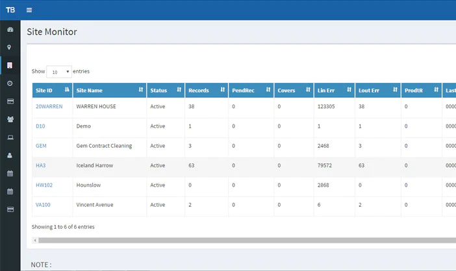
Task: Select highlighted active page icon in sidebar
Action: 10,65
